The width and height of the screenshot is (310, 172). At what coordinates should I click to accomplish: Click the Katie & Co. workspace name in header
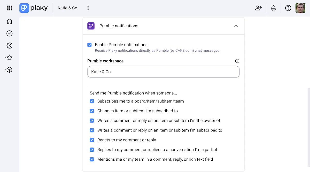[x=68, y=8]
